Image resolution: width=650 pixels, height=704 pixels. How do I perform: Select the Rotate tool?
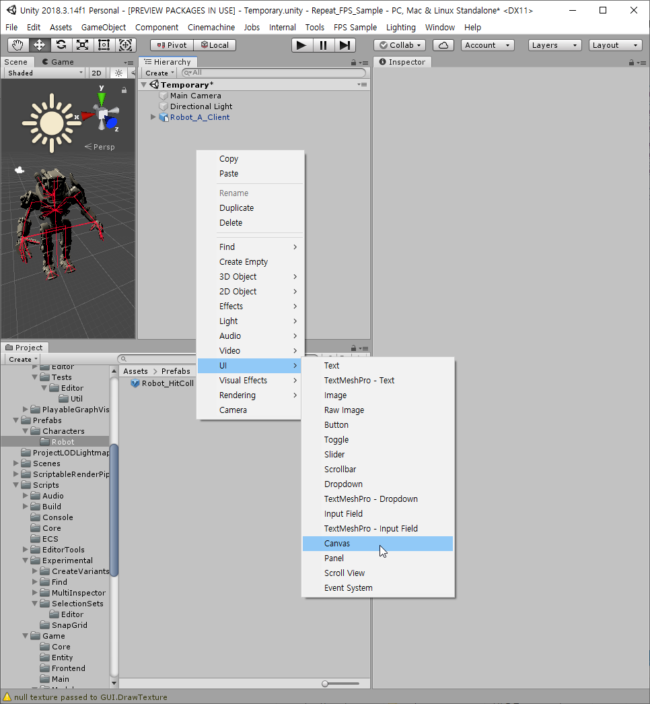pos(61,45)
